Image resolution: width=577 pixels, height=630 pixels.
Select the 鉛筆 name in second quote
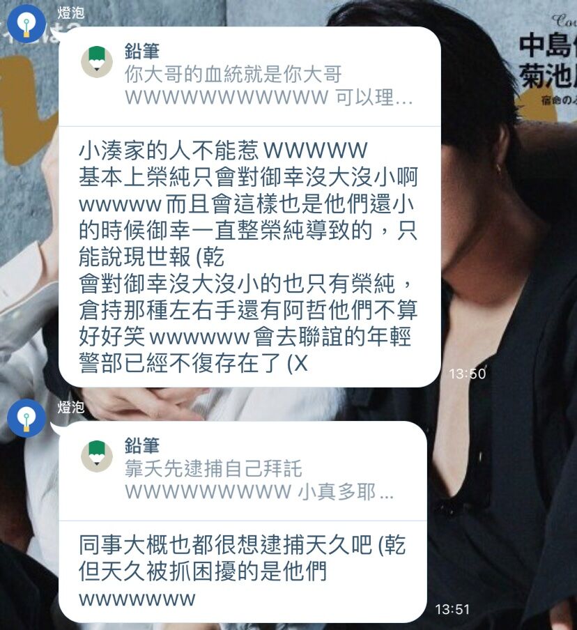pos(142,445)
